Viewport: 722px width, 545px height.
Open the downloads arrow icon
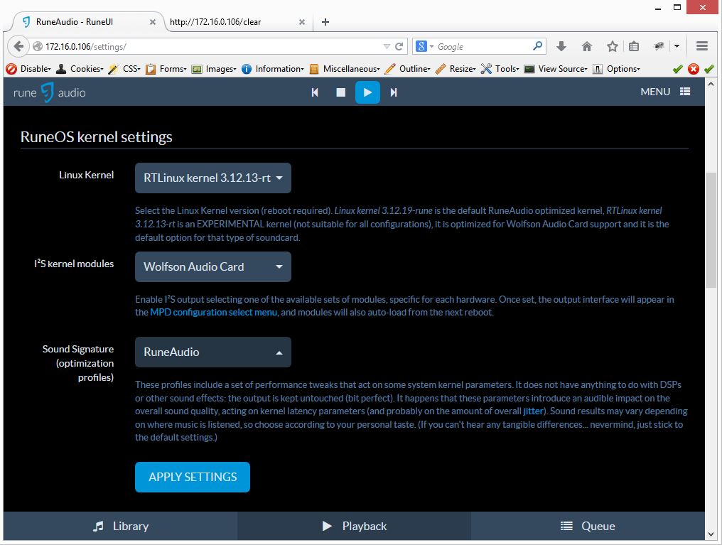point(561,46)
